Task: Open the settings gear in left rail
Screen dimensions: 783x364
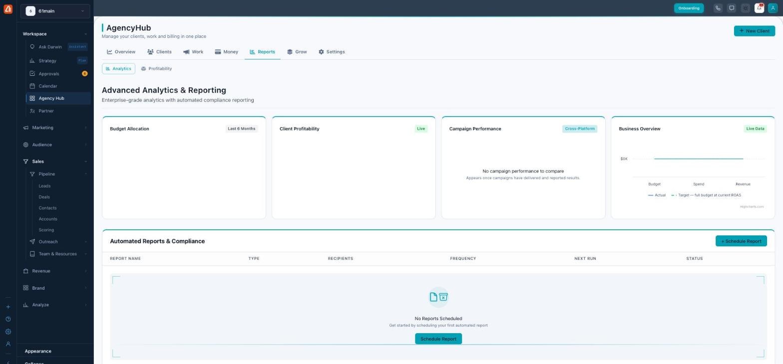Action: (x=8, y=332)
